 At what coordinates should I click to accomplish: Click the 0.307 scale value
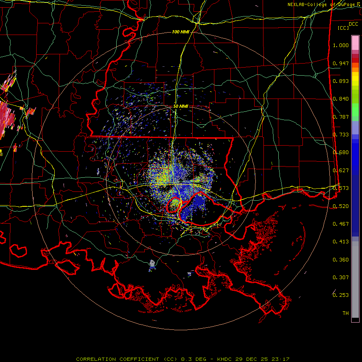point(341,278)
